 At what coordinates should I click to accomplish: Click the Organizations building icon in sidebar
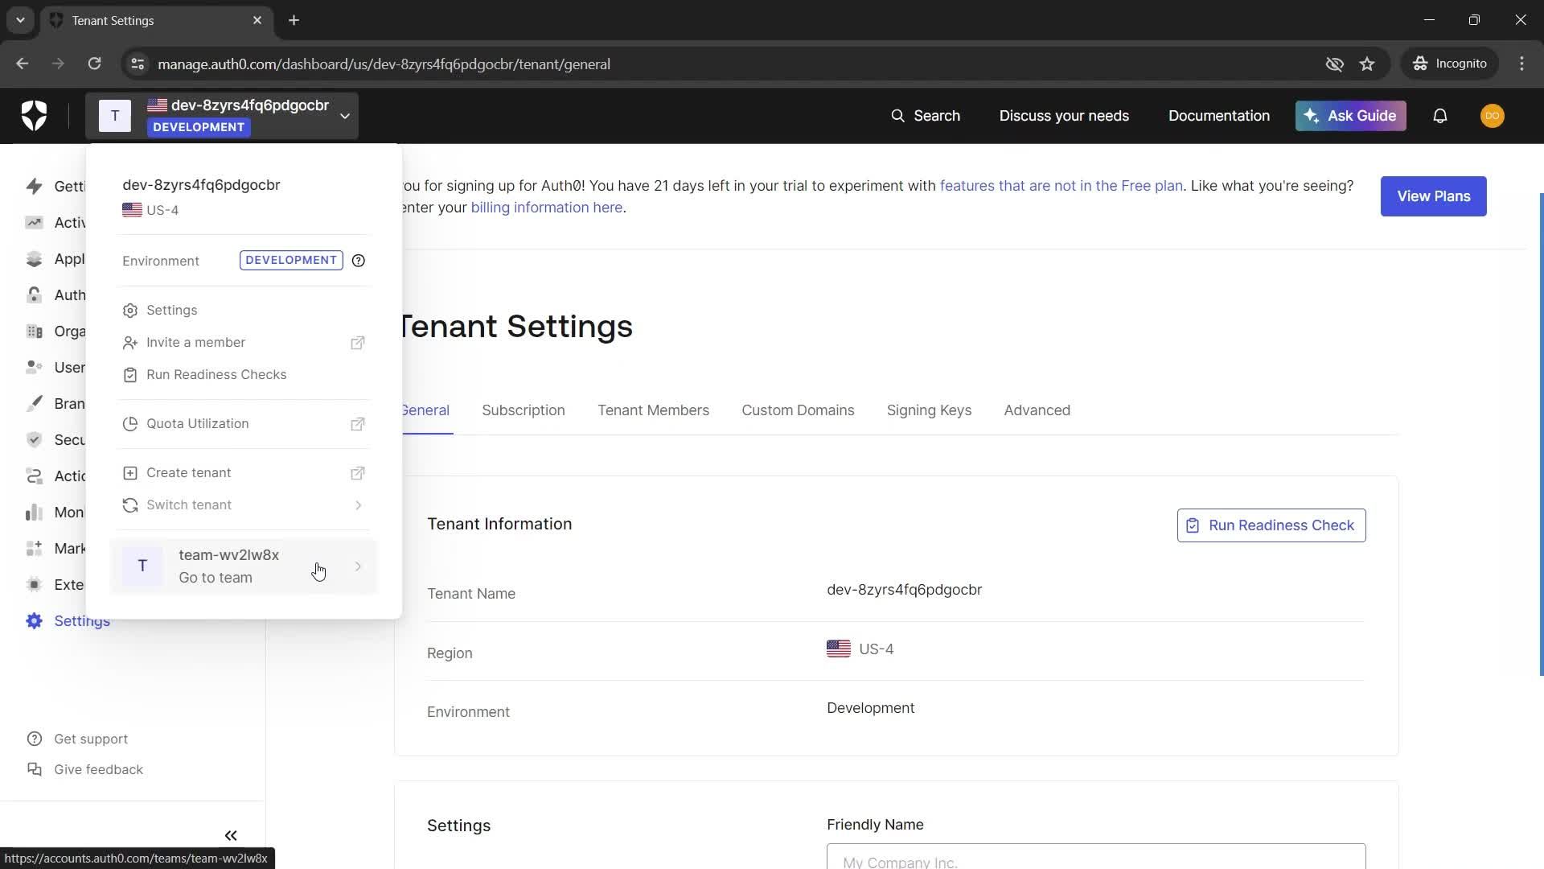tap(34, 332)
